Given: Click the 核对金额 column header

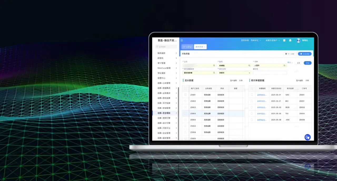Looking at the screenshot, I should (290, 89).
